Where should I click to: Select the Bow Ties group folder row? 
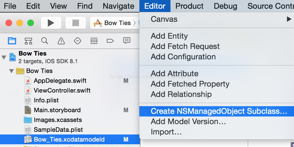[x=70, y=71]
